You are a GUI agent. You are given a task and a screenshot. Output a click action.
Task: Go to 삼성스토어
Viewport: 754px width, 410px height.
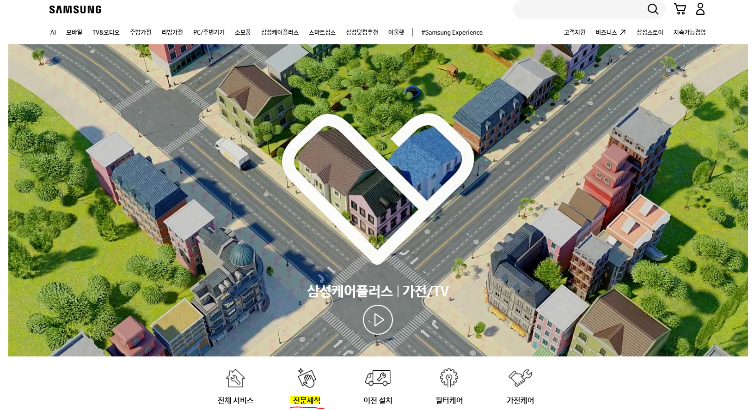pyautogui.click(x=650, y=32)
